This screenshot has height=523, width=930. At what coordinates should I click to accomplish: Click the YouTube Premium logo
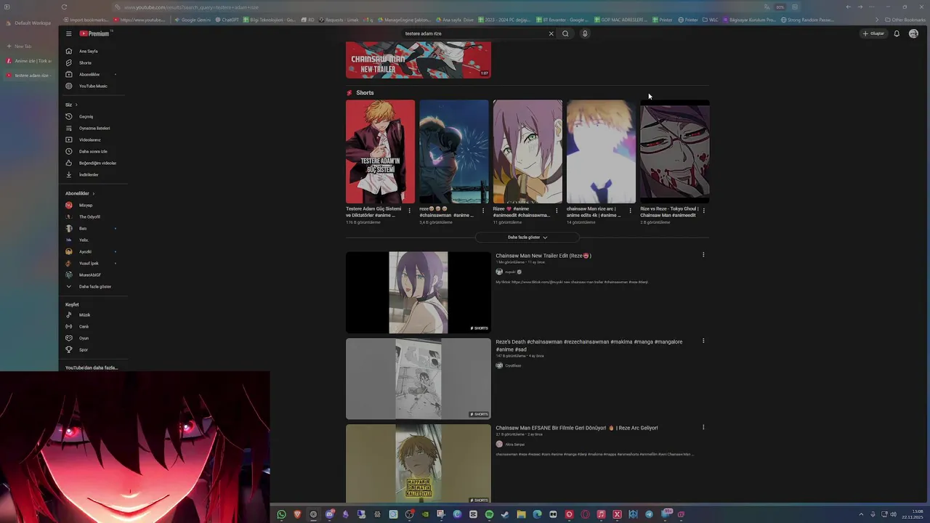point(94,33)
